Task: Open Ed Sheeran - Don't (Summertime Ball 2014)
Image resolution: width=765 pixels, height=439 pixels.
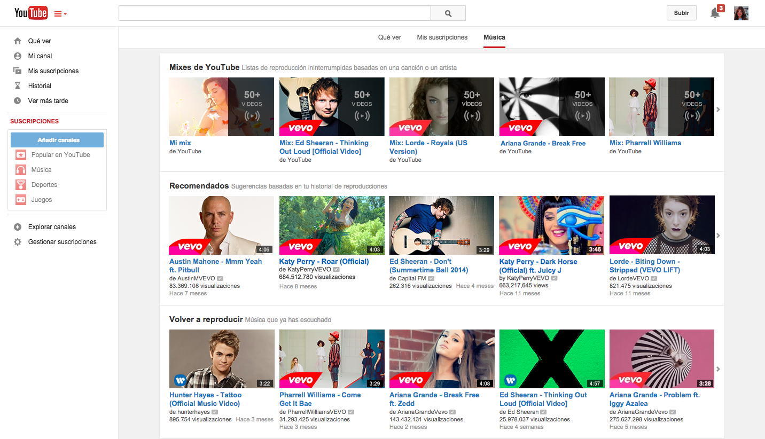Action: click(429, 266)
